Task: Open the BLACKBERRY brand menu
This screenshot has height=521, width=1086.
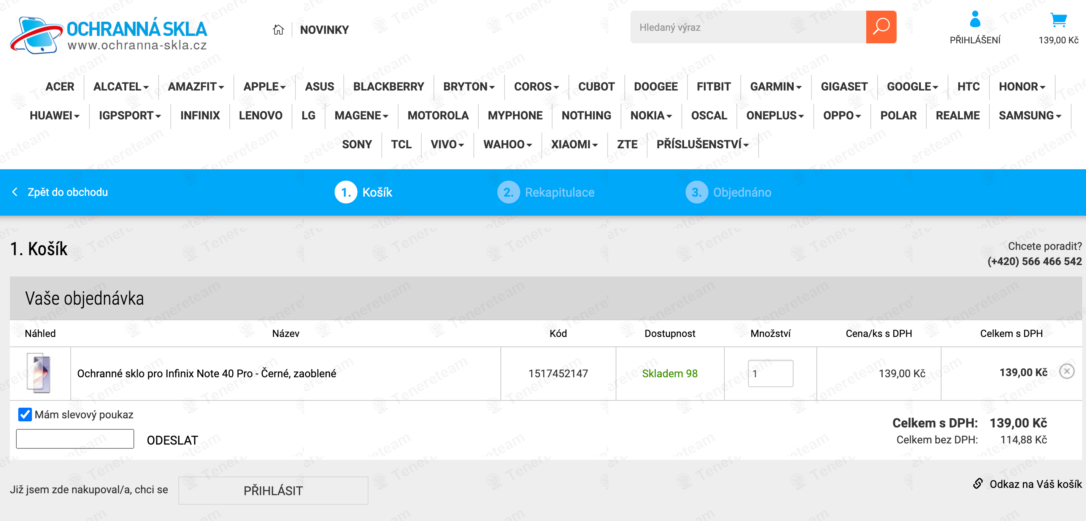Action: (x=388, y=87)
